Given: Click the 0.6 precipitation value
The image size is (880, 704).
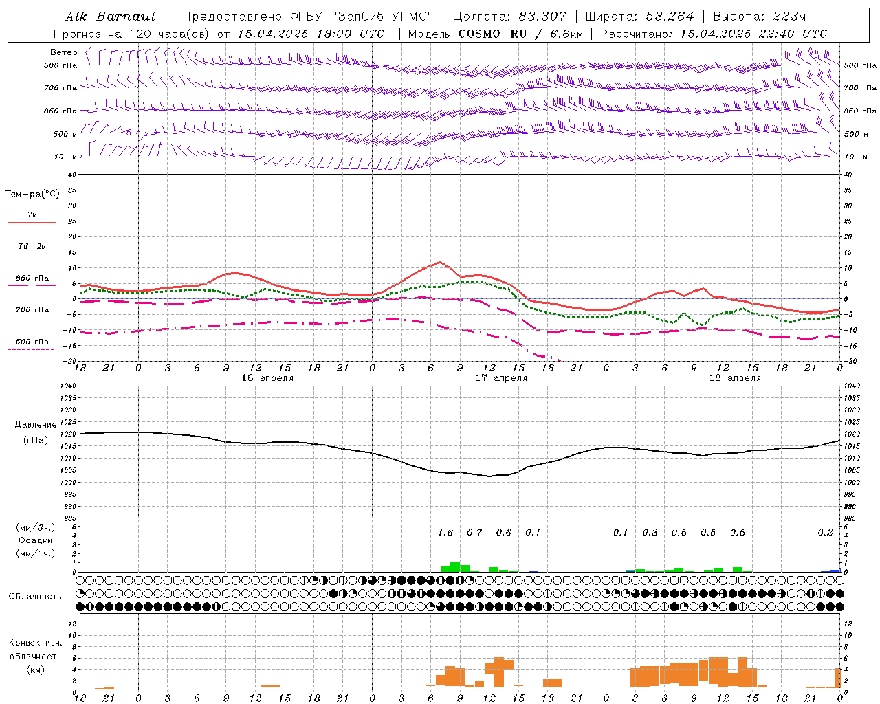Looking at the screenshot, I should tap(504, 532).
